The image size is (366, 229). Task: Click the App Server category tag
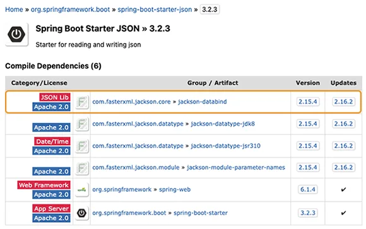pyautogui.click(x=51, y=208)
